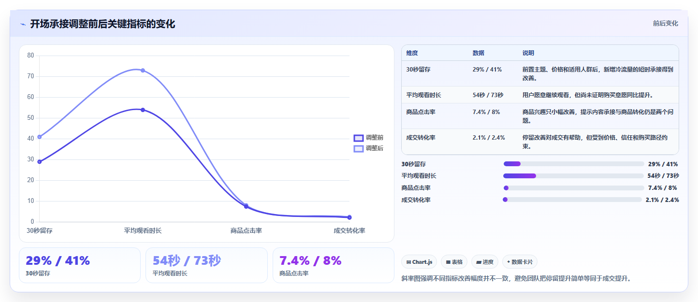Screen dimensions: 698x302
Task: Click the 成交转化率 progress value 2.1% / 2.4%
Action: point(662,200)
